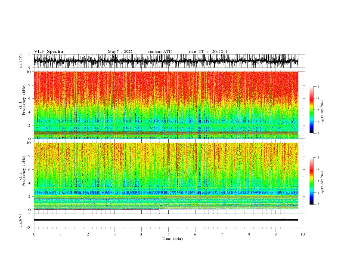Click the ch.2 PSD color bar
Screen dimensions: 341x263
tap(311, 181)
